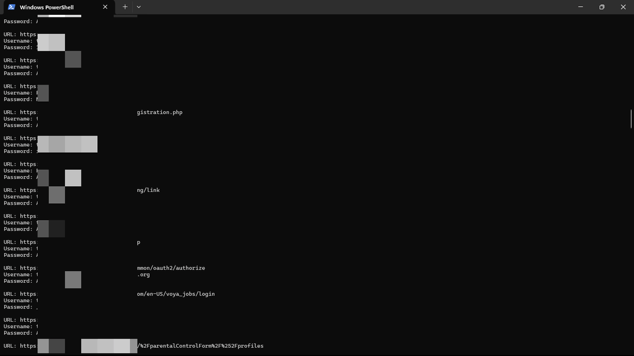The image size is (634, 356).
Task: Click the text 'mmon/oauth2/authorize'
Action: click(171, 268)
